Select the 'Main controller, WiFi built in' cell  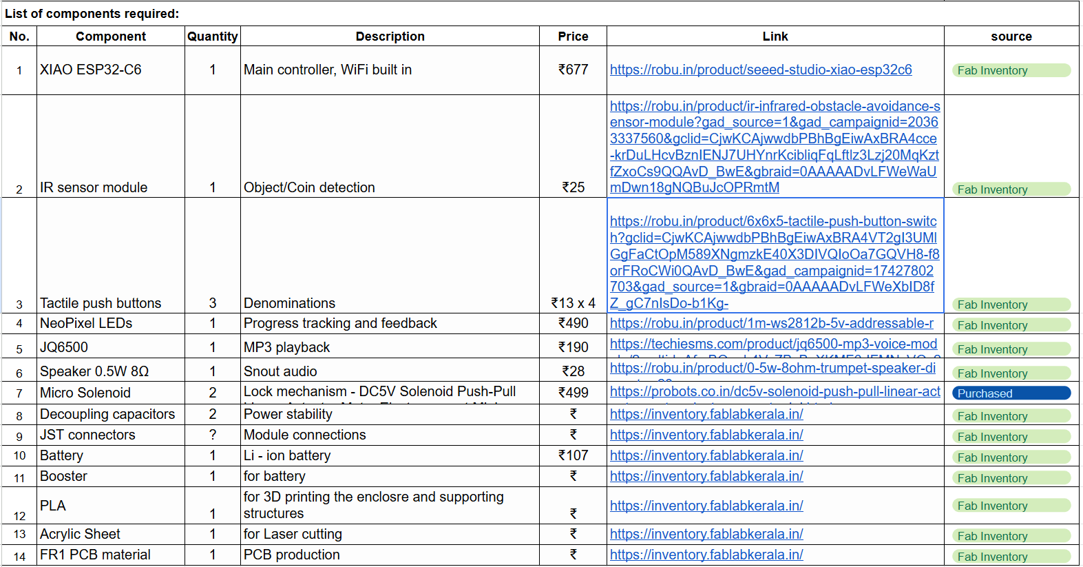coord(390,70)
